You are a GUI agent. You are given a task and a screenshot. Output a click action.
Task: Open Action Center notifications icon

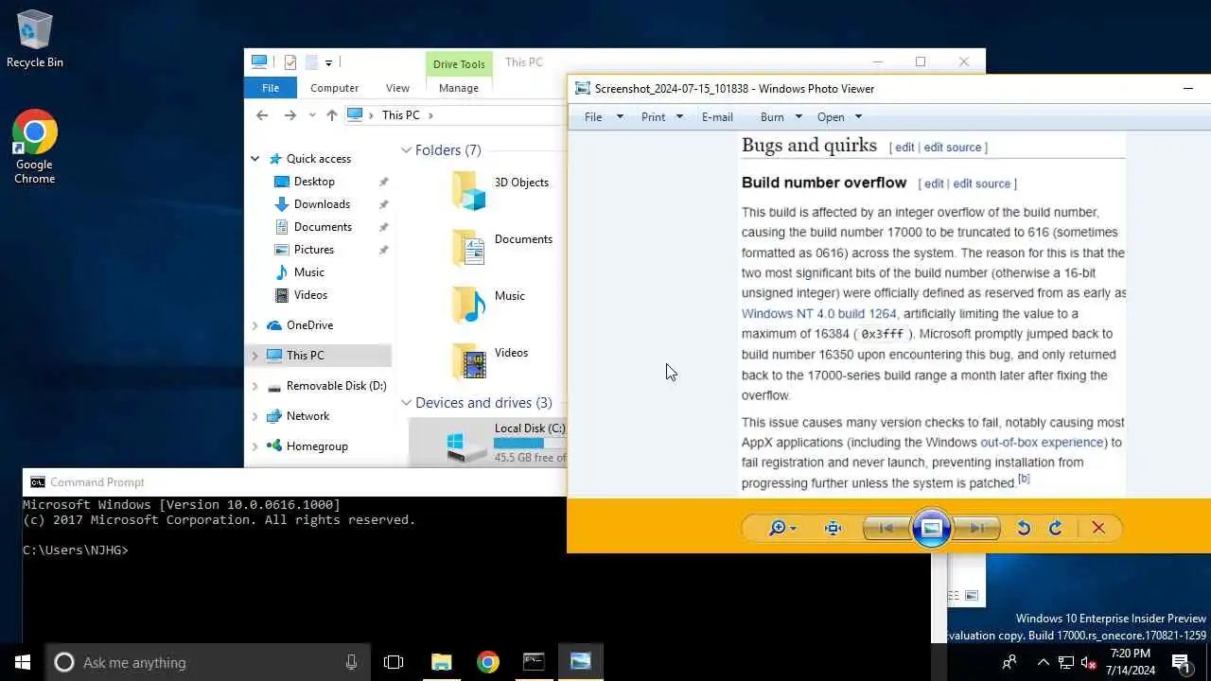click(x=1180, y=662)
